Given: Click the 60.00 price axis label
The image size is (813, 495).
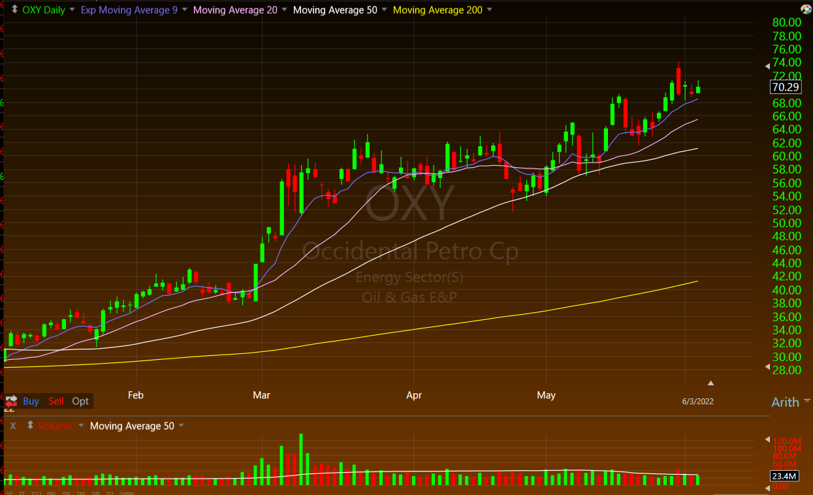Looking at the screenshot, I should [787, 156].
